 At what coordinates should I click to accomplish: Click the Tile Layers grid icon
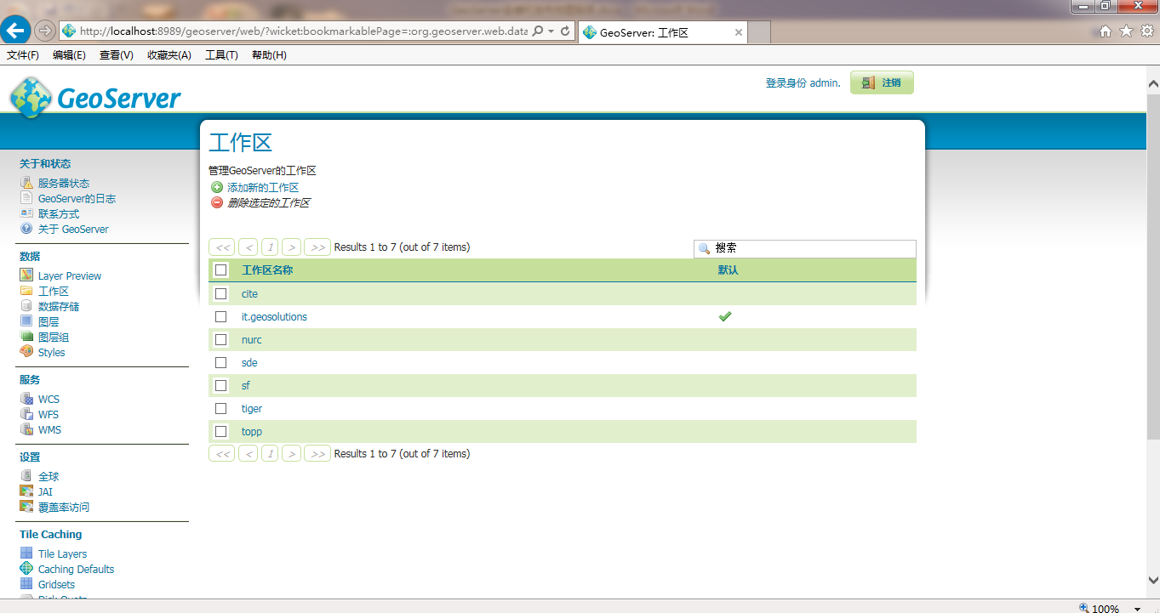[x=26, y=553]
